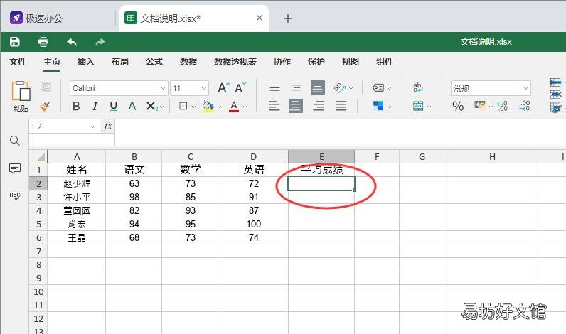Viewport: 566px width, 334px height.
Task: Select column E header
Action: (x=321, y=156)
